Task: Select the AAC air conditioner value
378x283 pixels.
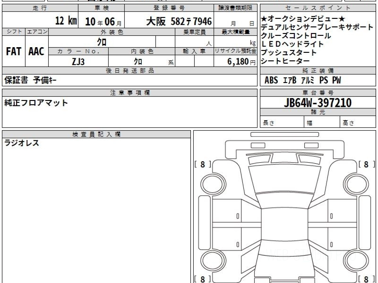Action: 37,52
